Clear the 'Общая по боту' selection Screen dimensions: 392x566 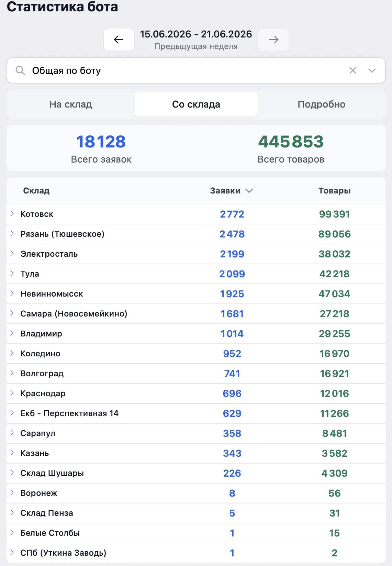(x=353, y=70)
